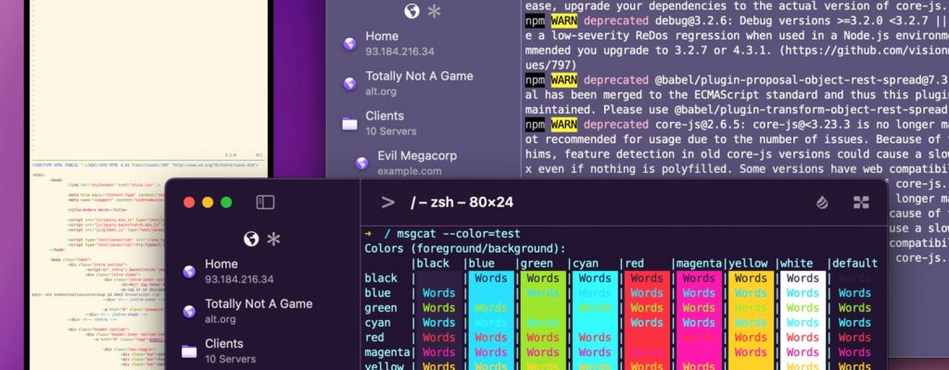Viewport: 949px width, 370px height.
Task: Click the globe icon in the back purple window
Action: pos(412,11)
